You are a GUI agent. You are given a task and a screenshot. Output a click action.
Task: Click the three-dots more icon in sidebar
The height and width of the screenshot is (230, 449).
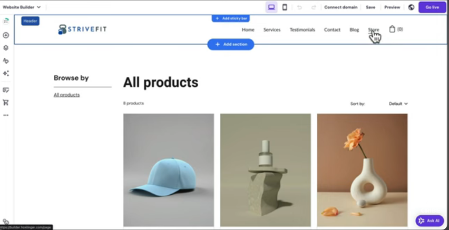pos(6,115)
